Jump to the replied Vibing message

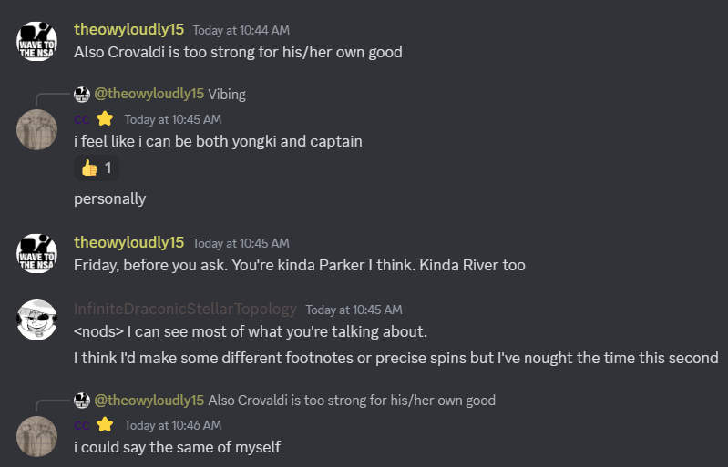[x=227, y=94]
